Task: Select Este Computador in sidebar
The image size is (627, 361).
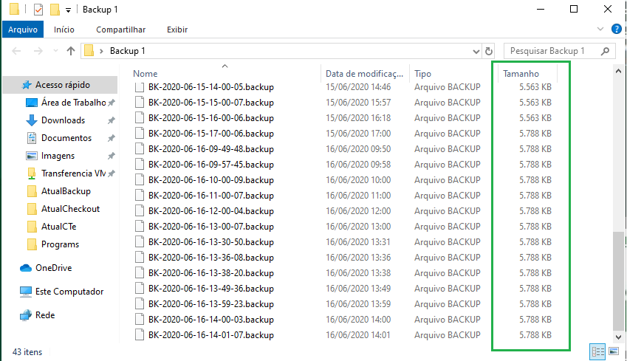Action: [69, 292]
